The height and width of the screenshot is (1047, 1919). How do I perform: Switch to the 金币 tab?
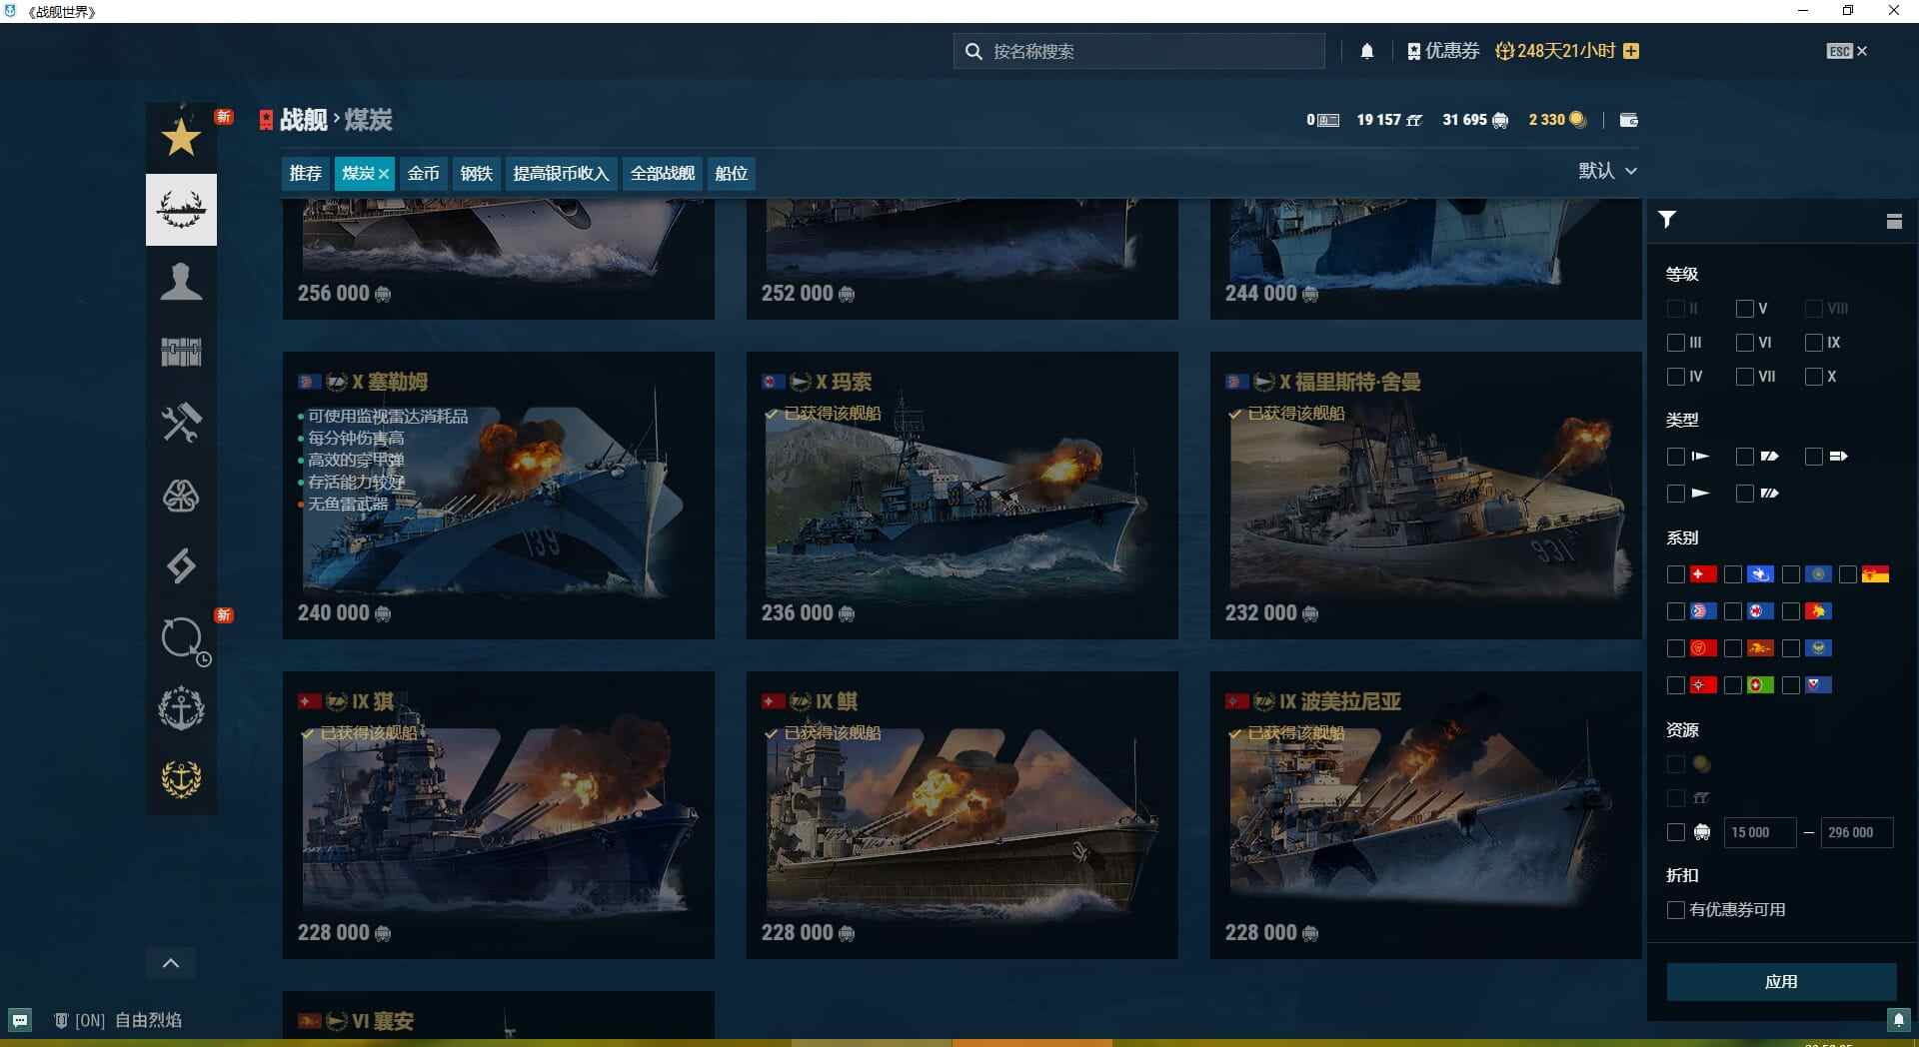click(424, 173)
